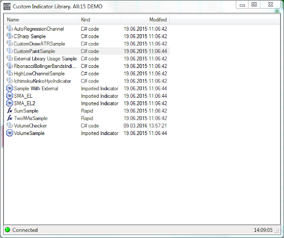Maximize the Custom Indicator Library window
Viewport: 284px width, 238px height.
pos(254,5)
